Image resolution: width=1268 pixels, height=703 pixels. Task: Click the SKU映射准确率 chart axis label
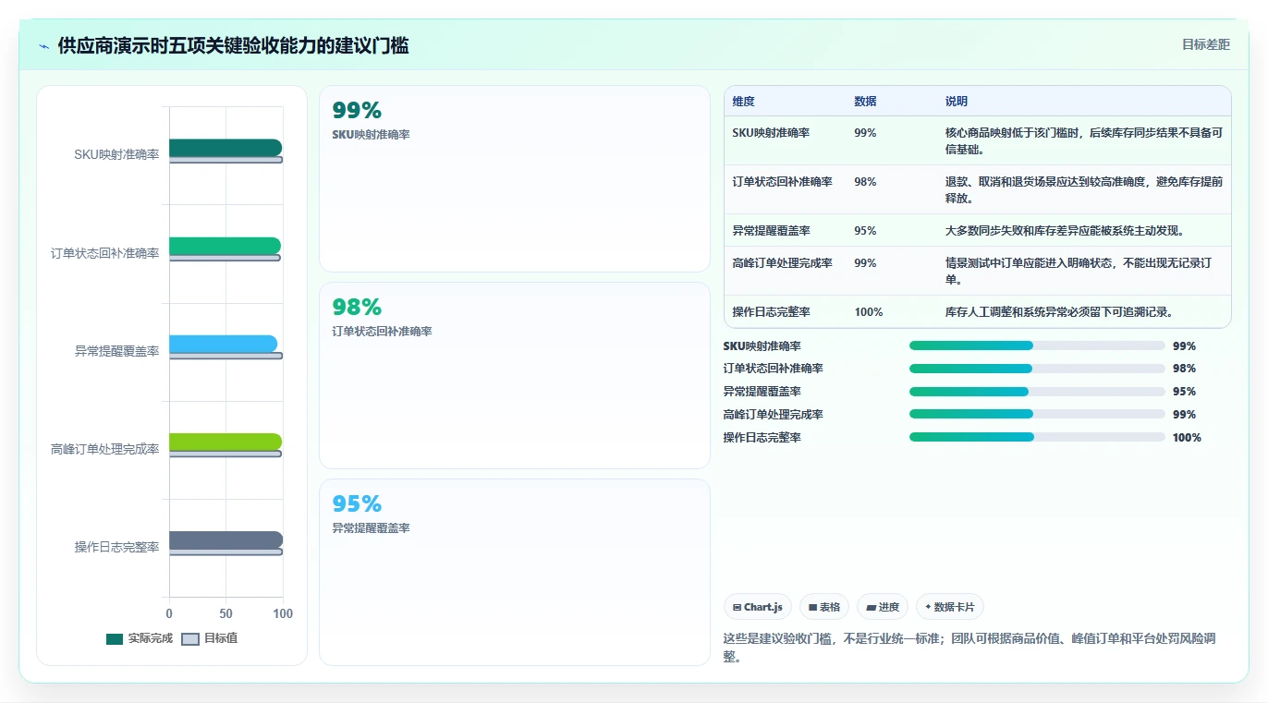point(116,154)
